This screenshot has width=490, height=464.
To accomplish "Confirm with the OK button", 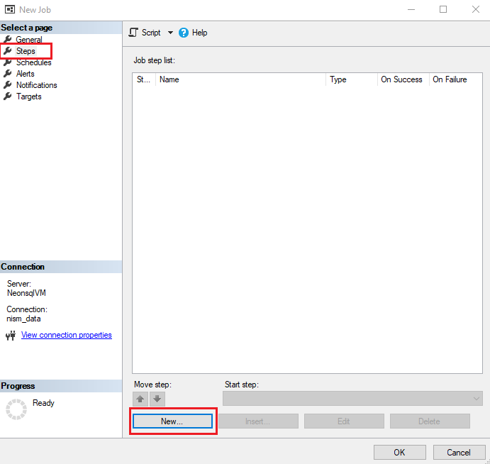I will [400, 453].
